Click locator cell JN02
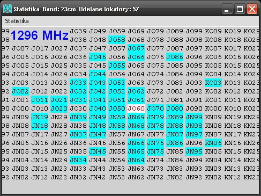 pos(20,177)
